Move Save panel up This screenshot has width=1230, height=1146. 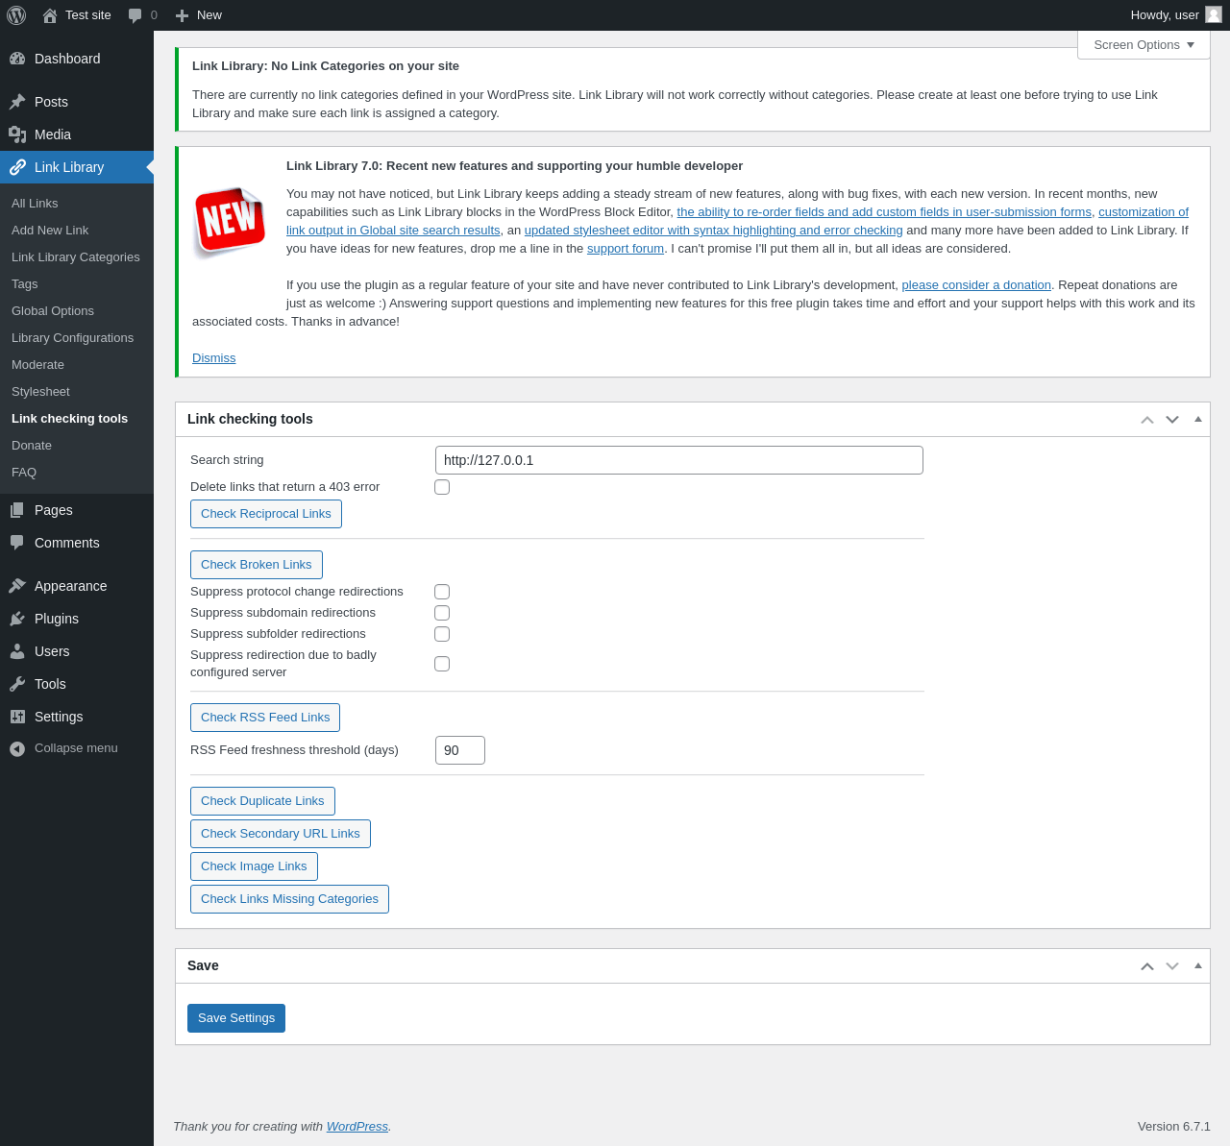1147,966
